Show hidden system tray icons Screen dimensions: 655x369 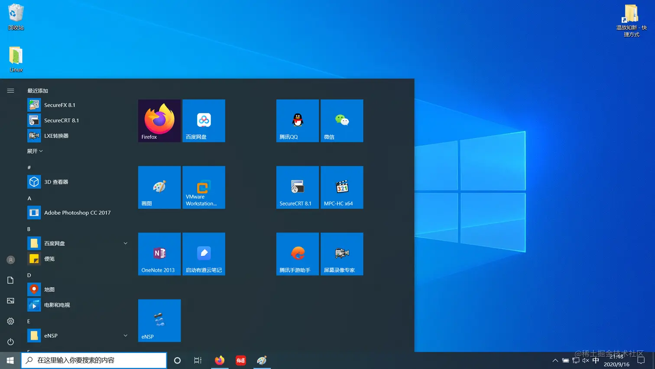pyautogui.click(x=555, y=360)
